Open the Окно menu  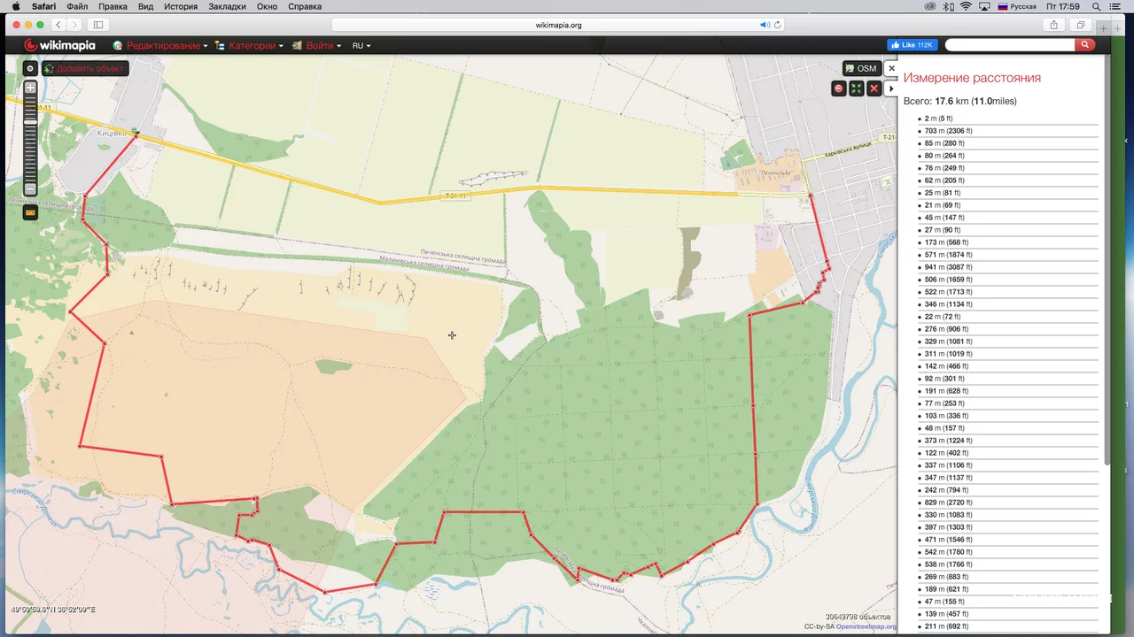coord(268,6)
